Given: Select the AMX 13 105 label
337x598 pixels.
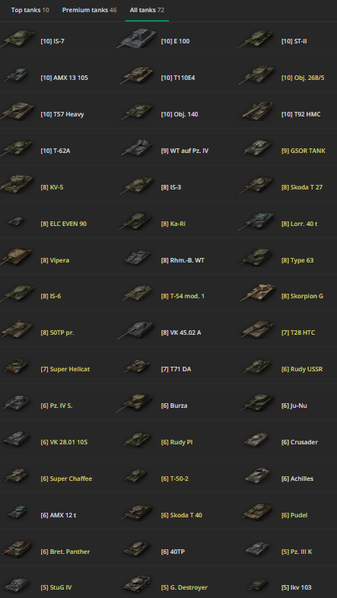Looking at the screenshot, I should click(64, 78).
